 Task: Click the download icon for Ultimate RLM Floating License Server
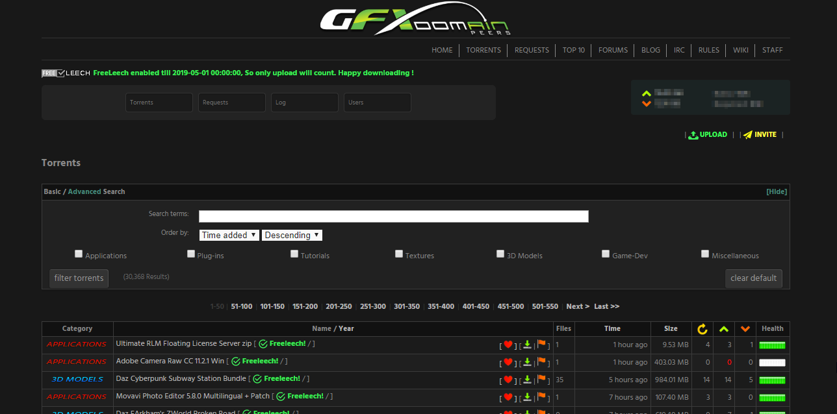(527, 345)
